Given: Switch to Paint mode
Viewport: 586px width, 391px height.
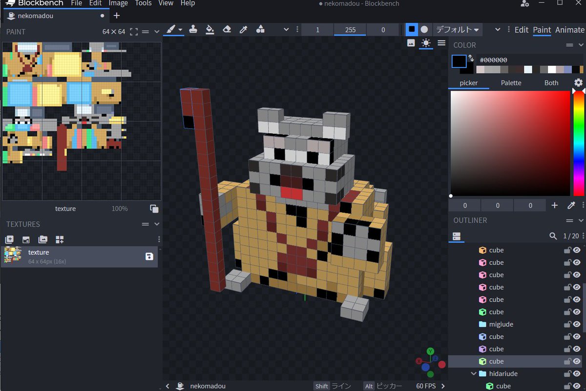Looking at the screenshot, I should (542, 30).
